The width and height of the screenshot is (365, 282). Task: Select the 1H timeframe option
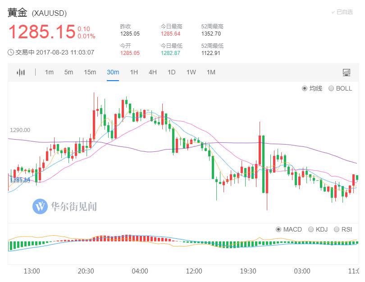133,72
